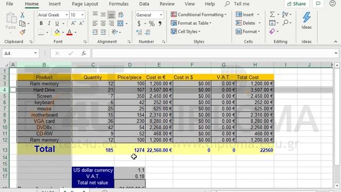Switch to the Formulas tab
The width and height of the screenshot is (341, 192).
pos(119,4)
